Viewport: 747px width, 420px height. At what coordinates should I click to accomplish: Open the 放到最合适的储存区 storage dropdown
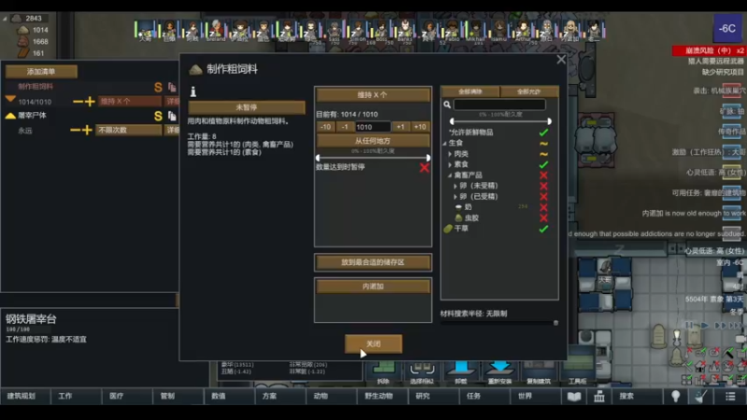(x=373, y=262)
